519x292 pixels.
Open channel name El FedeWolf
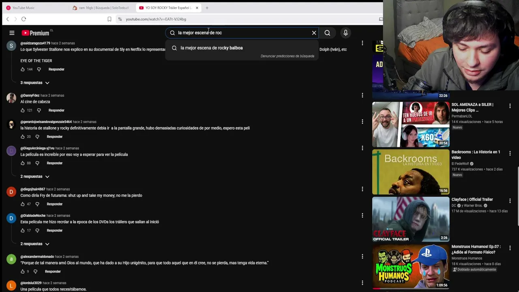pyautogui.click(x=460, y=164)
